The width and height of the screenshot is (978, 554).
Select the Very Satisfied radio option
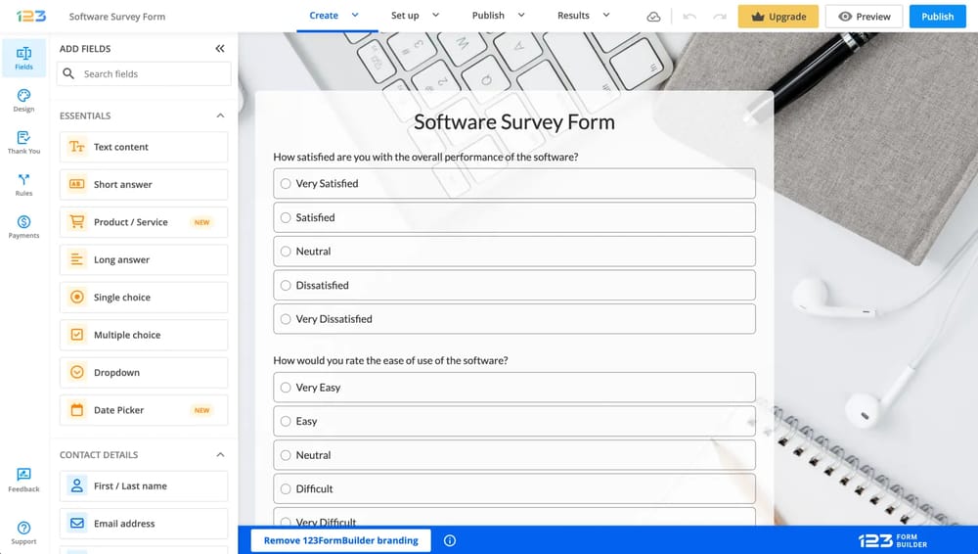tap(286, 184)
